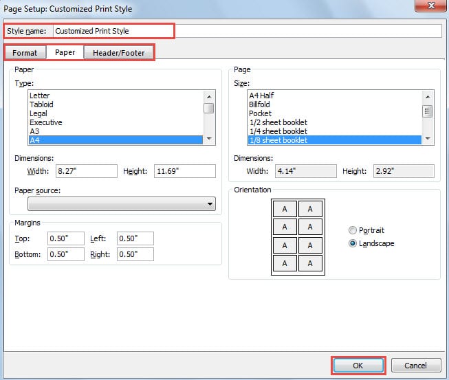Click the orientation preview thumbnail
This screenshot has width=449, height=380.
pos(298,236)
